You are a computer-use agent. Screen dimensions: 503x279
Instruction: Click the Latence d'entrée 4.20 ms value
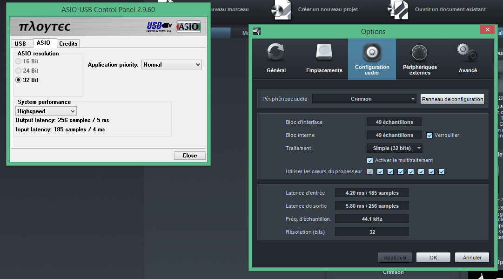(x=372, y=193)
